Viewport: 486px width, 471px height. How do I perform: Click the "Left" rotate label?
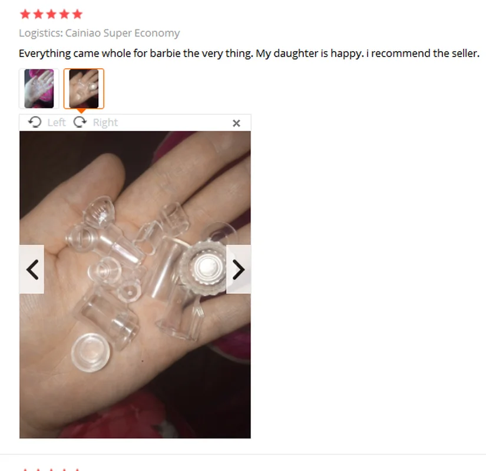point(57,122)
